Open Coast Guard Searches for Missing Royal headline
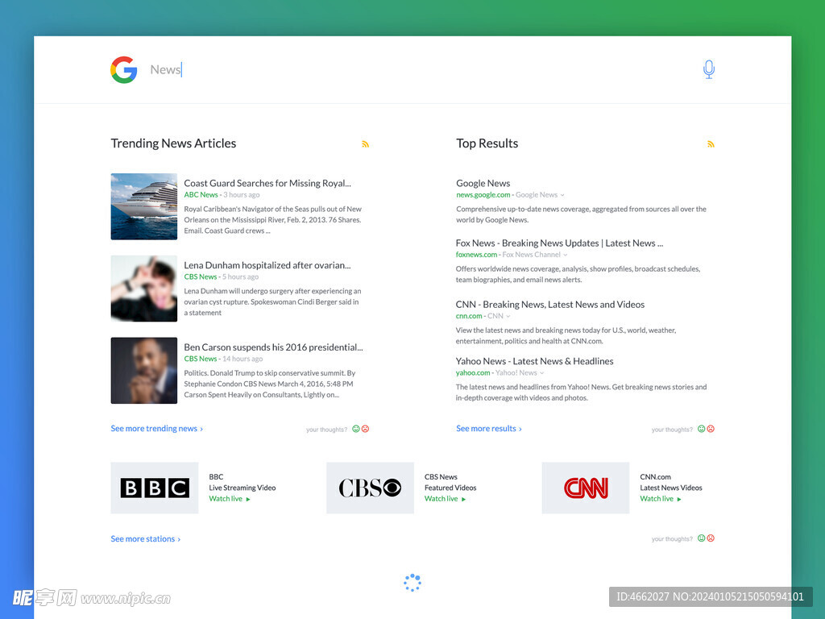The width and height of the screenshot is (825, 619). tap(267, 183)
